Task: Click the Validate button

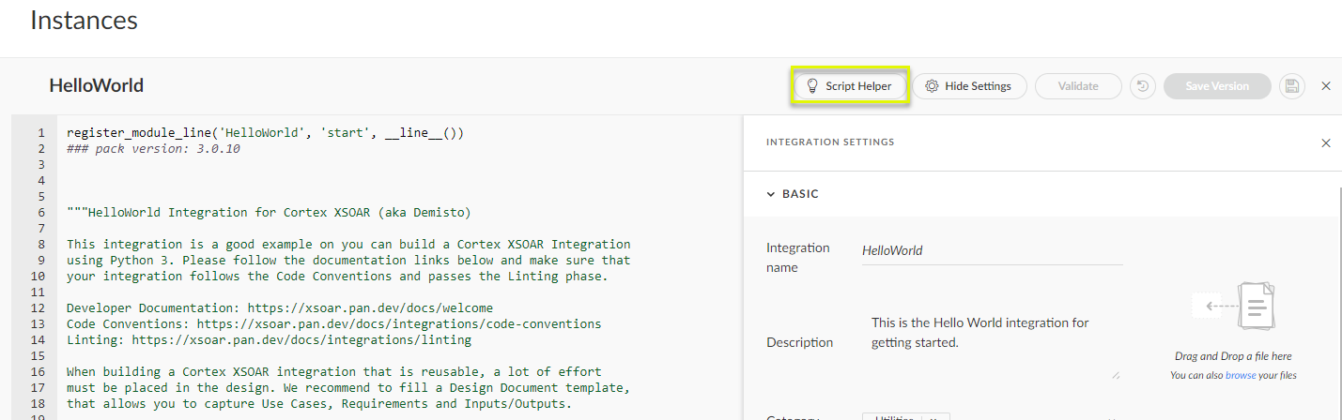Action: [x=1078, y=86]
